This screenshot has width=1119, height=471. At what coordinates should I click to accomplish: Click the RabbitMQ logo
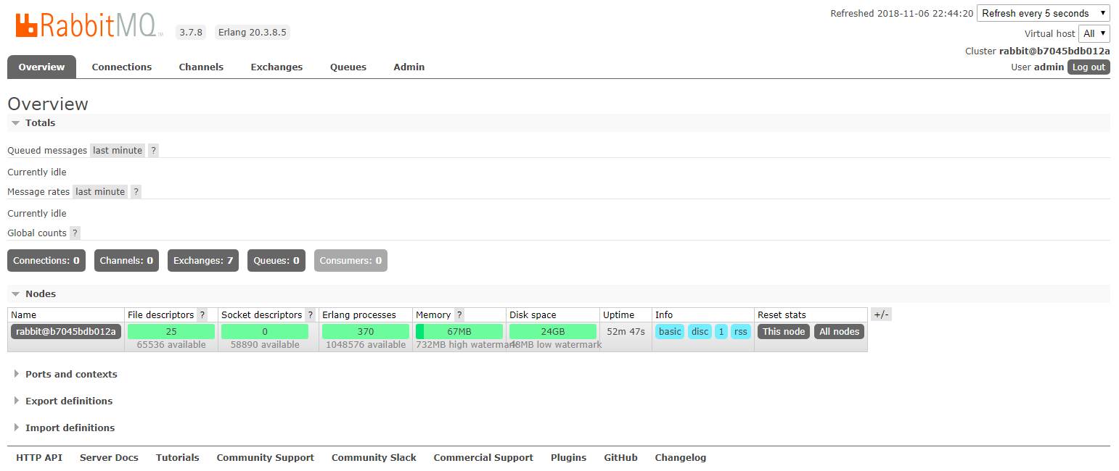point(89,26)
